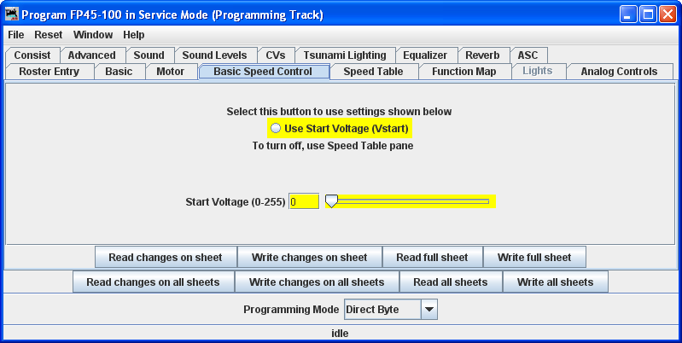Show the Analog Controls tab
This screenshot has width=682, height=343.
coord(619,72)
